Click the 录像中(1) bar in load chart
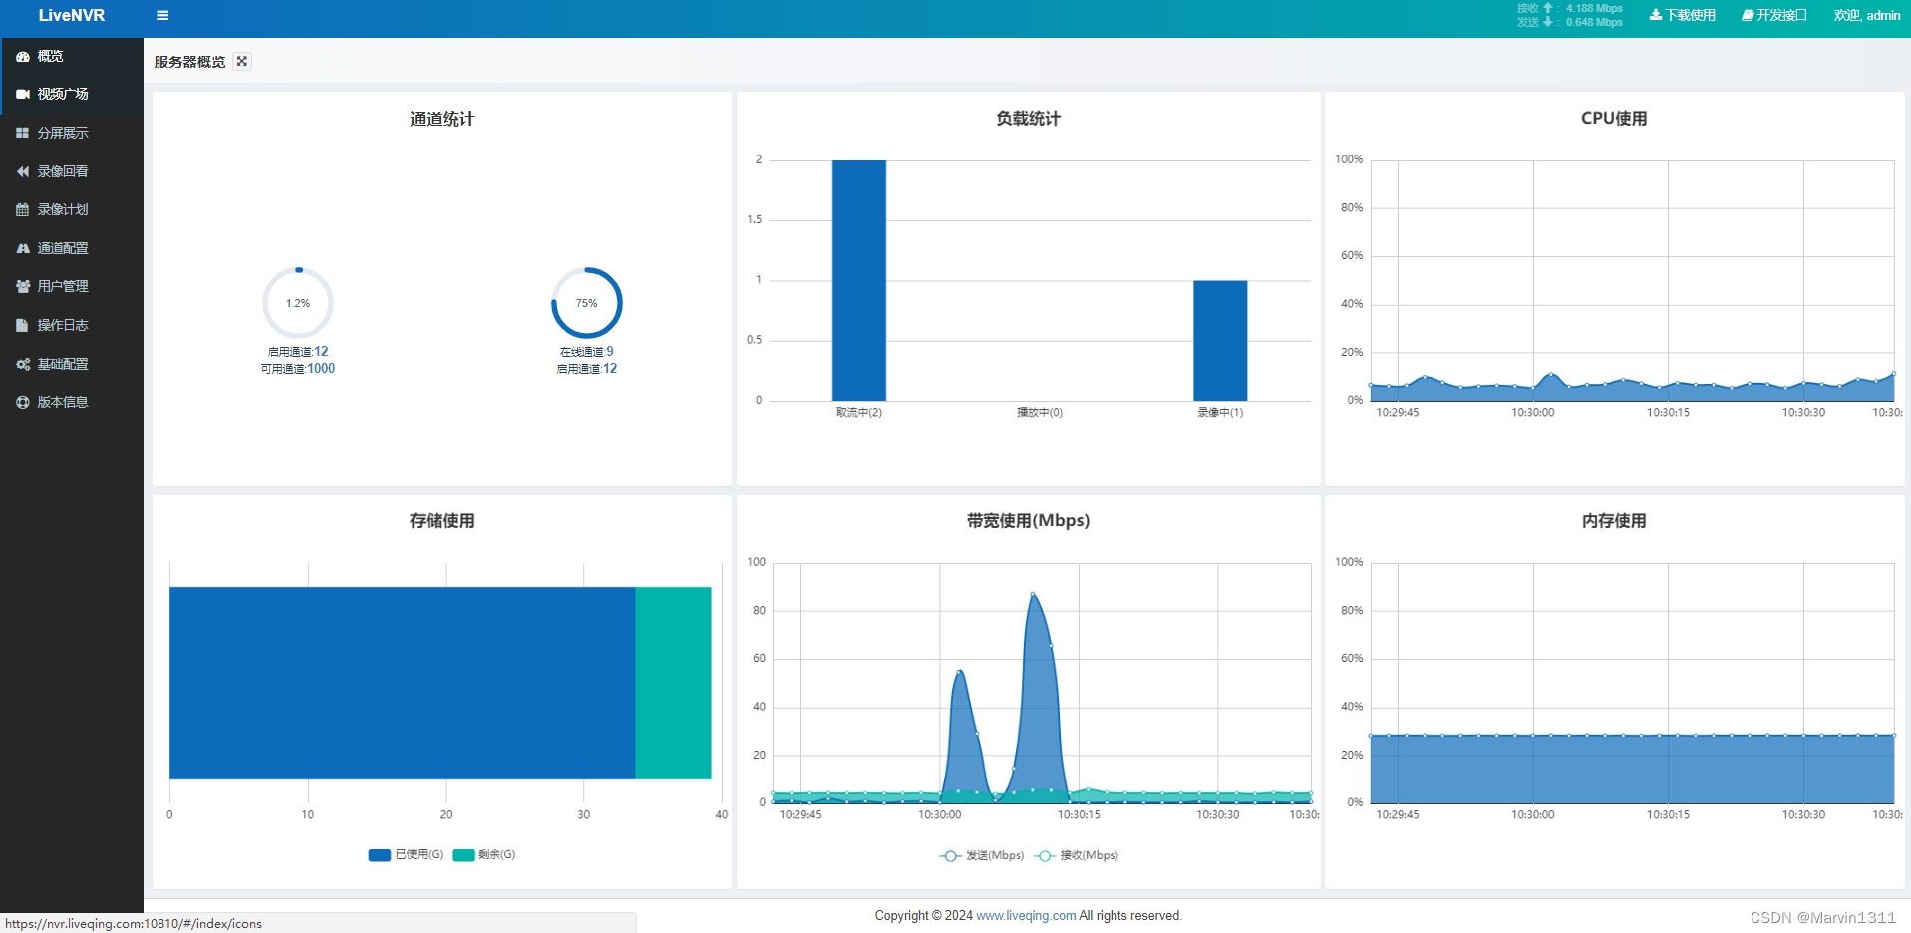 click(x=1220, y=341)
